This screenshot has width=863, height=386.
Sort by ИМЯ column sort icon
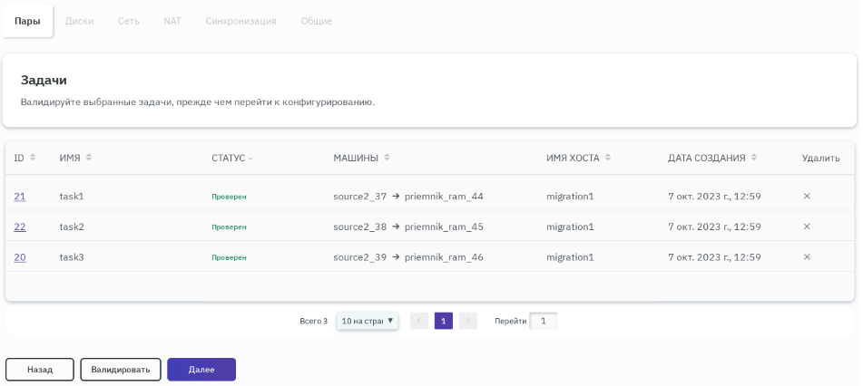(x=88, y=158)
